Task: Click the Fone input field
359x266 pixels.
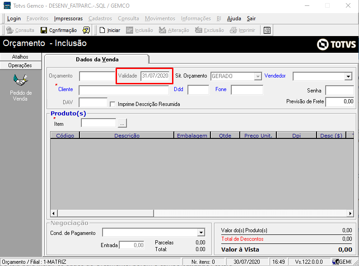Action: (x=247, y=90)
